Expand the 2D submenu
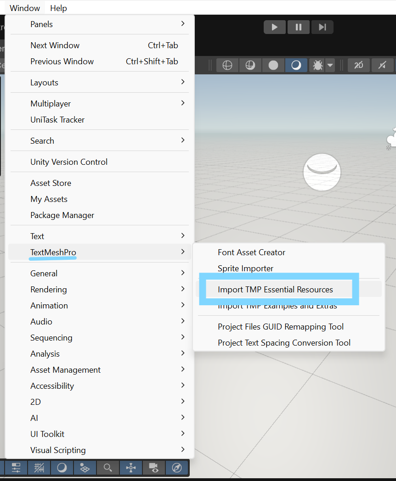Screen dimensions: 396x481 click(x=100, y=402)
